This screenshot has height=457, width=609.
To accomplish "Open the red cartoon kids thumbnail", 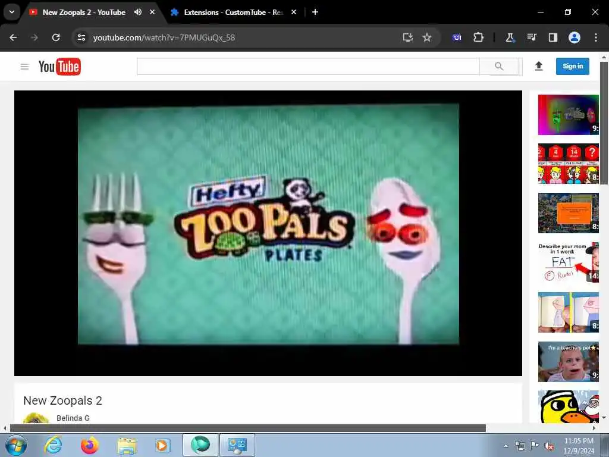I will [x=568, y=164].
